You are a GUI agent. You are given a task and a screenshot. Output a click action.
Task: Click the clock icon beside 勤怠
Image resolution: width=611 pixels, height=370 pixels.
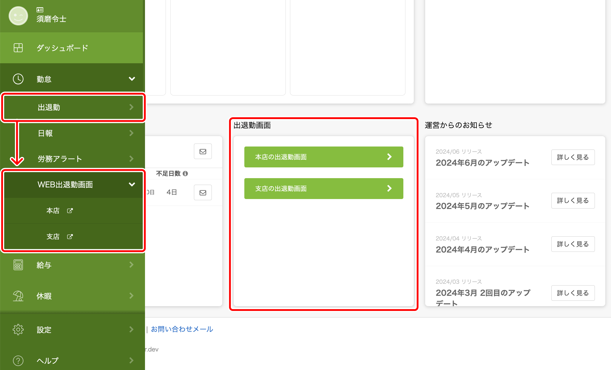click(x=18, y=79)
